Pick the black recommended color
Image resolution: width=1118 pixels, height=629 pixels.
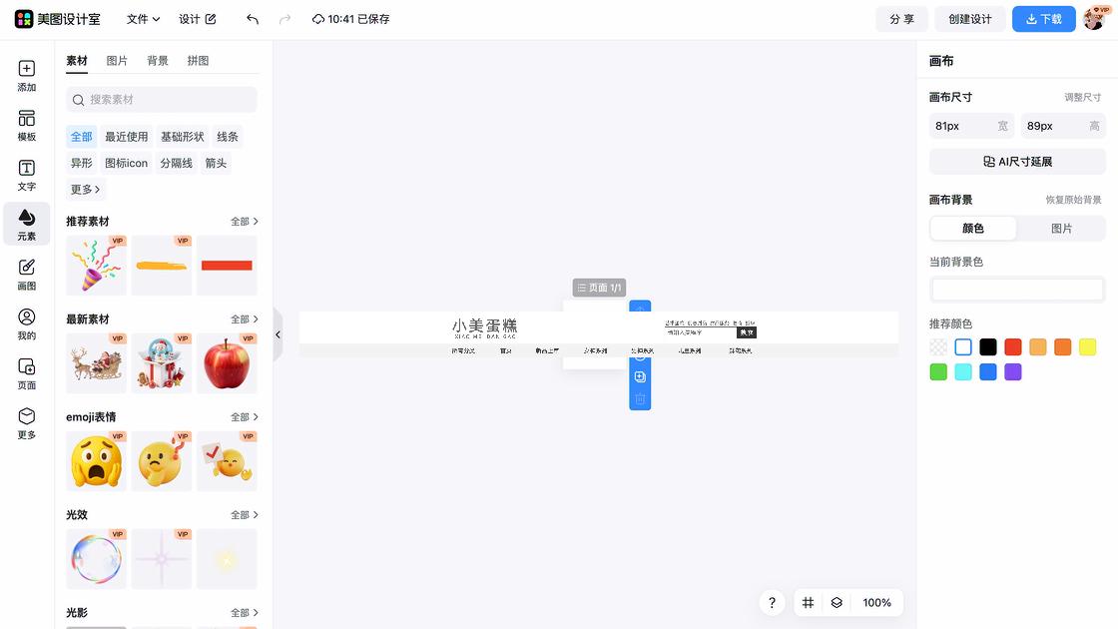tap(987, 347)
